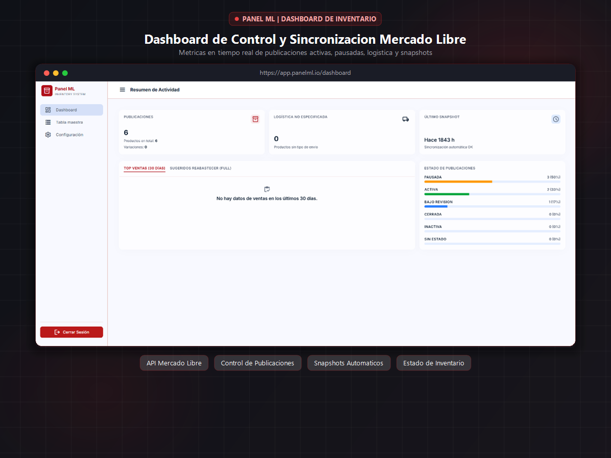This screenshot has height=458, width=611.
Task: Click the Control de Publicaciones tag
Action: [x=258, y=363]
